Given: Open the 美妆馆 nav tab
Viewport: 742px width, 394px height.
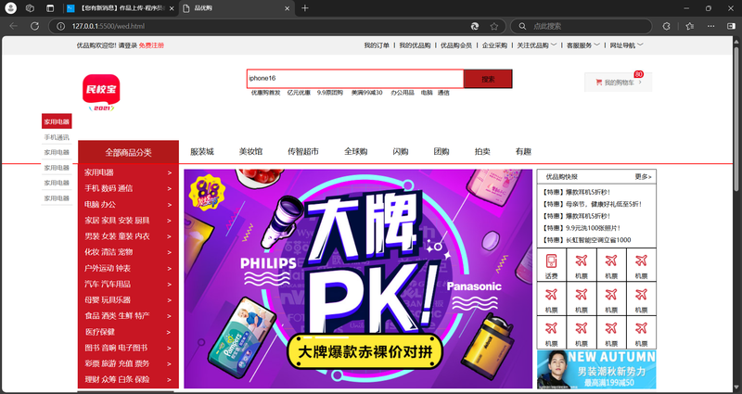Looking at the screenshot, I should 250,152.
